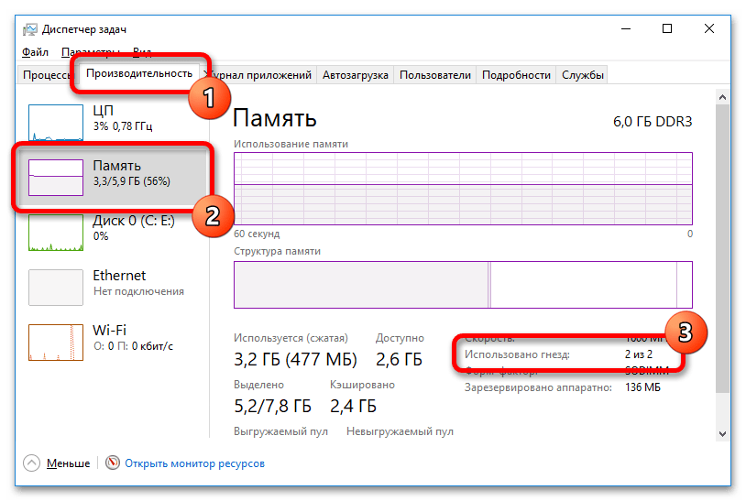This screenshot has height=501, width=746.
Task: Open the Автозагрузка tab
Action: (355, 75)
